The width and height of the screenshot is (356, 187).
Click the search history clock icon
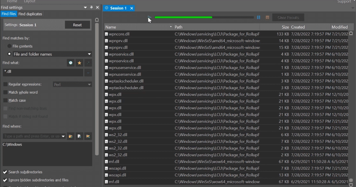70,63
